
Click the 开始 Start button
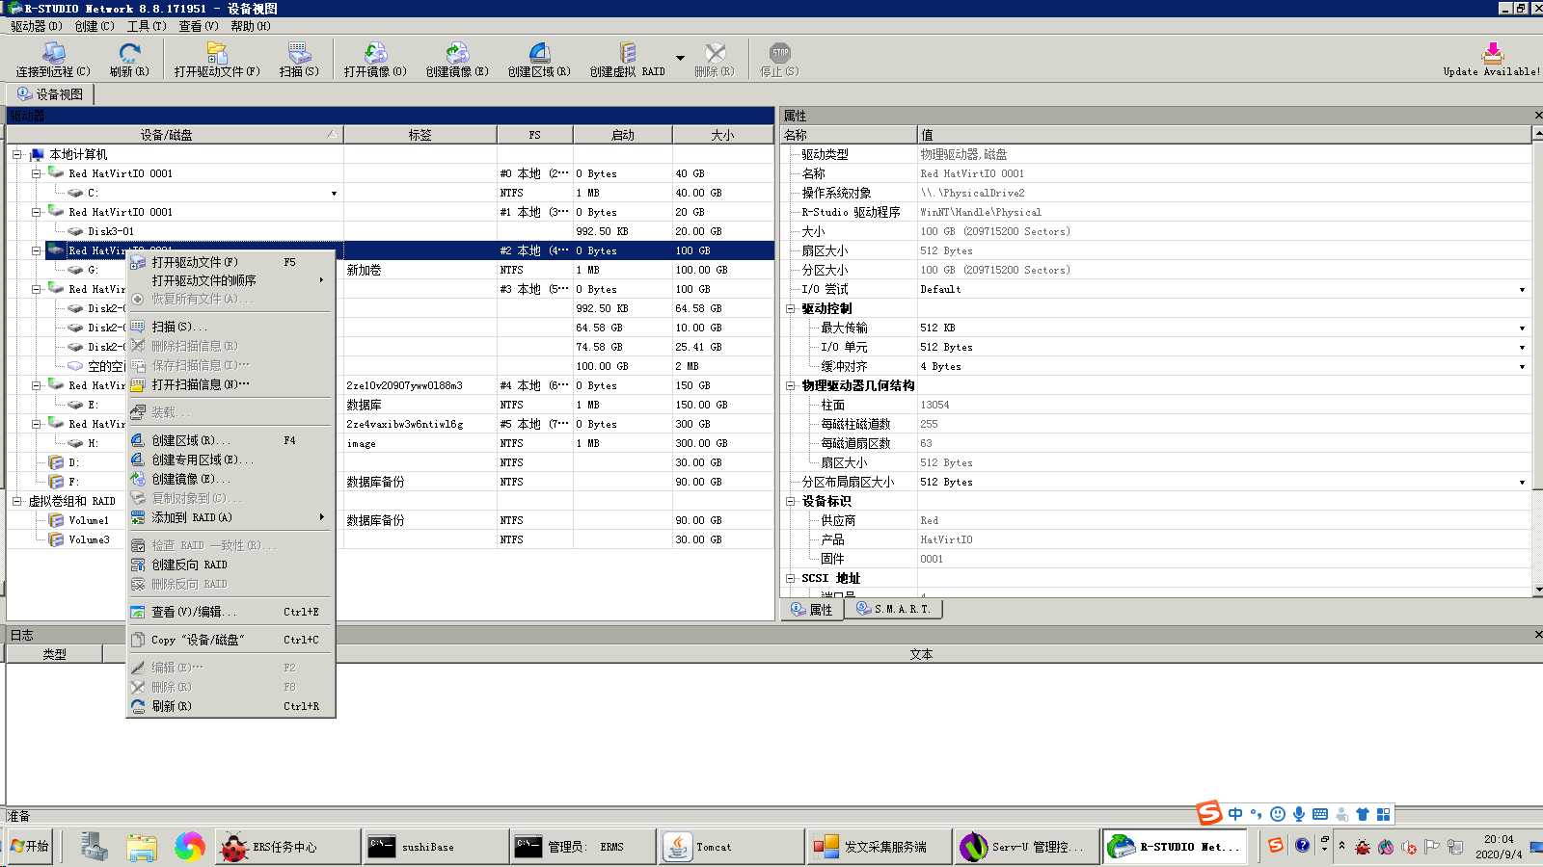click(x=29, y=846)
